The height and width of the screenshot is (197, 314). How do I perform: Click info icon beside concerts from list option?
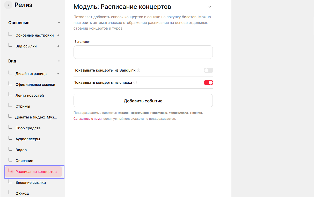(x=135, y=82)
